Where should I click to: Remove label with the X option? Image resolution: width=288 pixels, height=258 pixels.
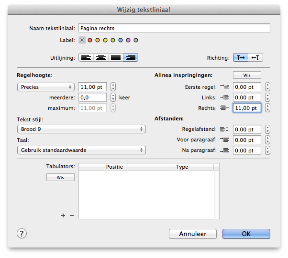[82, 40]
